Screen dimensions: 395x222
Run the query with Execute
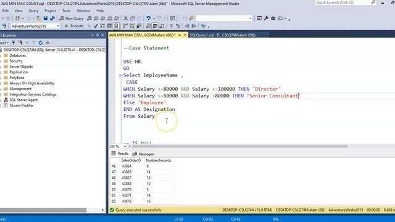74,26
